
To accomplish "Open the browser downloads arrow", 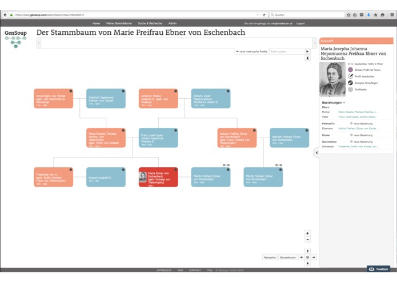I will click(x=368, y=15).
